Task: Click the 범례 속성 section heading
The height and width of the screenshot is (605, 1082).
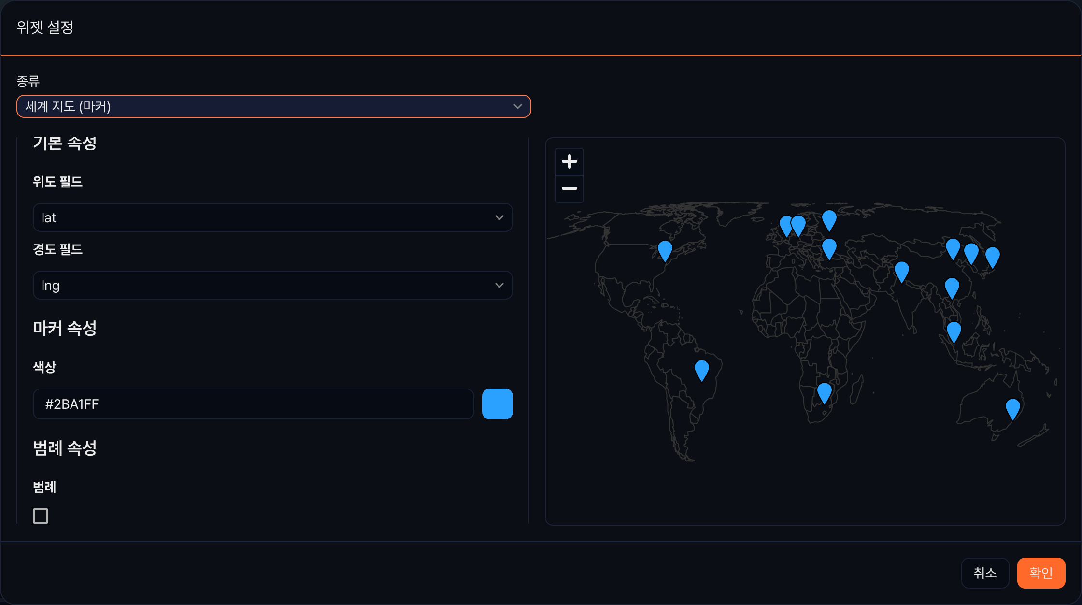Action: [x=65, y=448]
